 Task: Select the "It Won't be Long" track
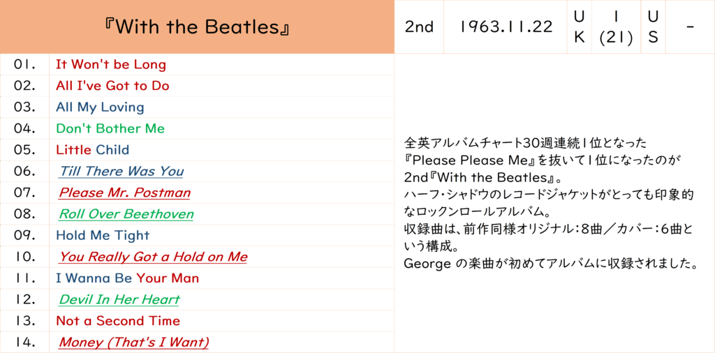[x=111, y=65]
